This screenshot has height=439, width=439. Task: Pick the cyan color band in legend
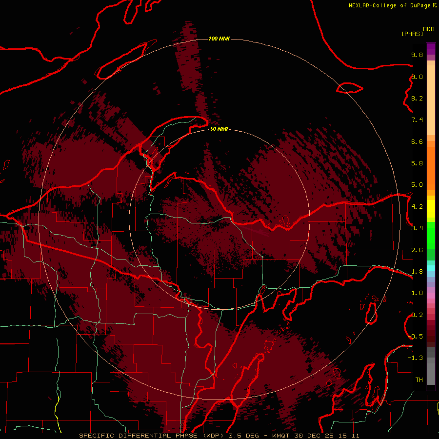(x=431, y=268)
